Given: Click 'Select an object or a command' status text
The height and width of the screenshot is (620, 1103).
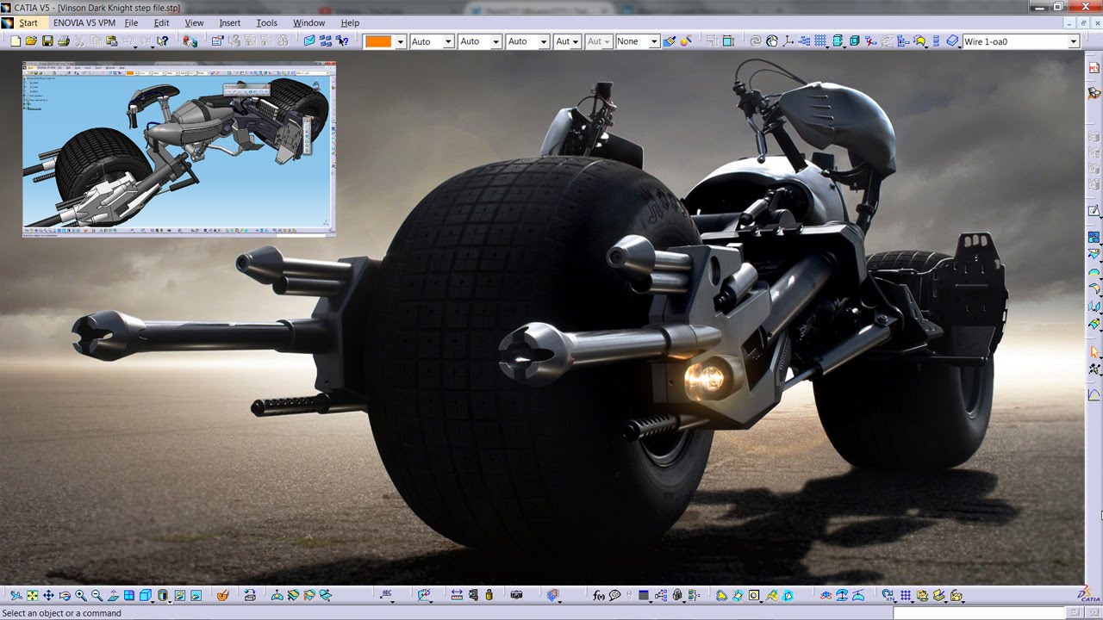Looking at the screenshot, I should (62, 613).
